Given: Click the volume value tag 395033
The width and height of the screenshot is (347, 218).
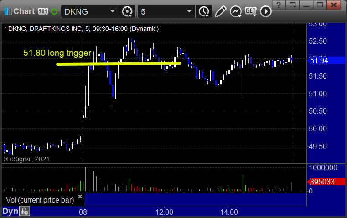Looking at the screenshot, I should click(326, 182).
